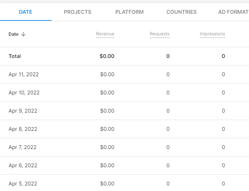Select the PLATFORM tab

(x=130, y=12)
